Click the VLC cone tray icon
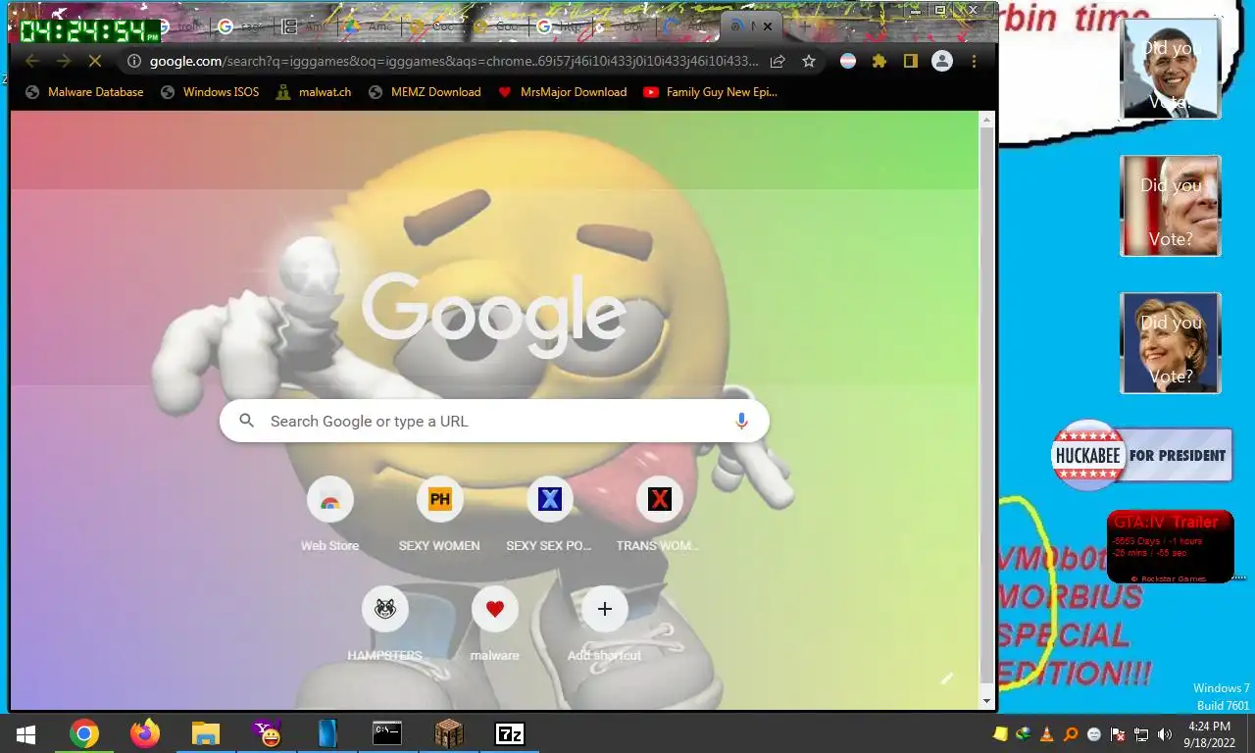Image resolution: width=1255 pixels, height=753 pixels. pyautogui.click(x=1046, y=733)
